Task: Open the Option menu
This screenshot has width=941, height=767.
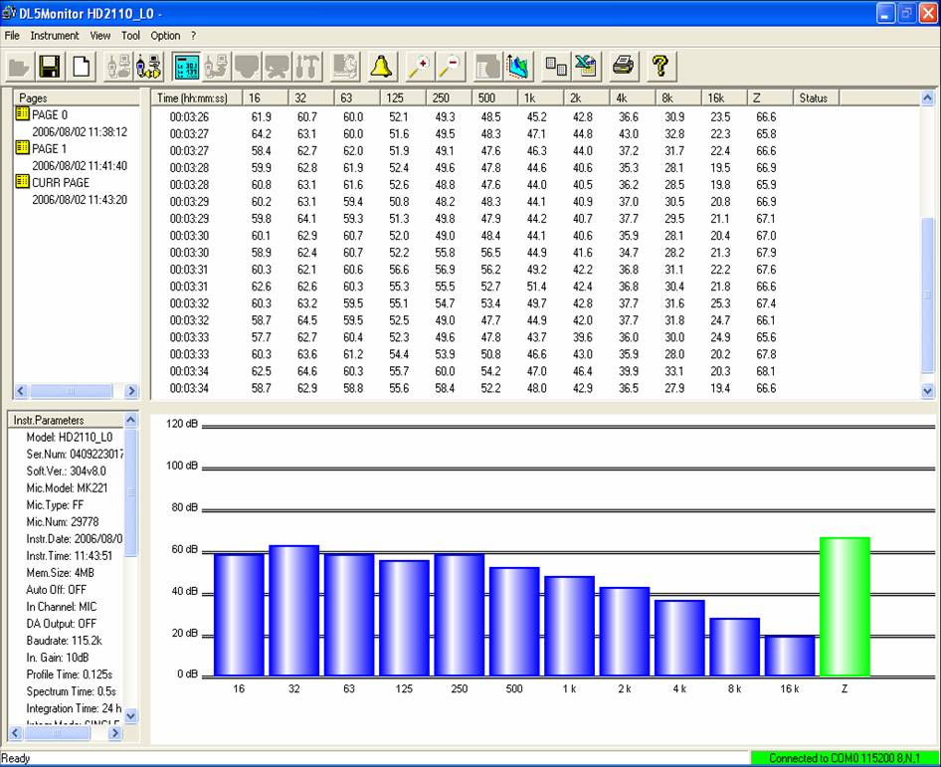Action: point(165,36)
